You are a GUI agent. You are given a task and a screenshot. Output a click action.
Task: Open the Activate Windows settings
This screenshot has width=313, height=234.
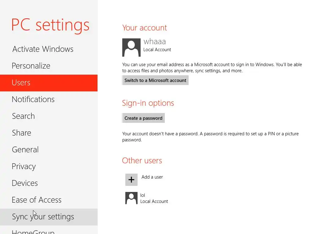click(x=43, y=49)
